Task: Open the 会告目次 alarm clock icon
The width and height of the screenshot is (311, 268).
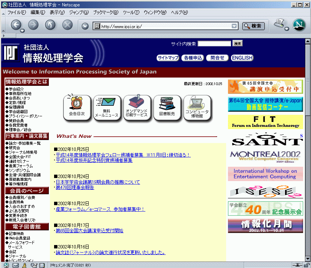Action: click(x=77, y=107)
